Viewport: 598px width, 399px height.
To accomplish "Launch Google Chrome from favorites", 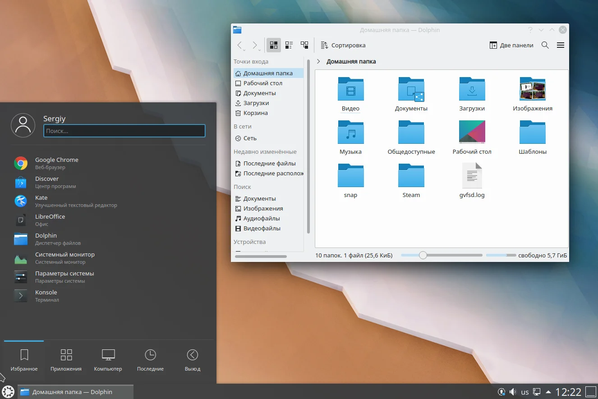I will pos(57,163).
